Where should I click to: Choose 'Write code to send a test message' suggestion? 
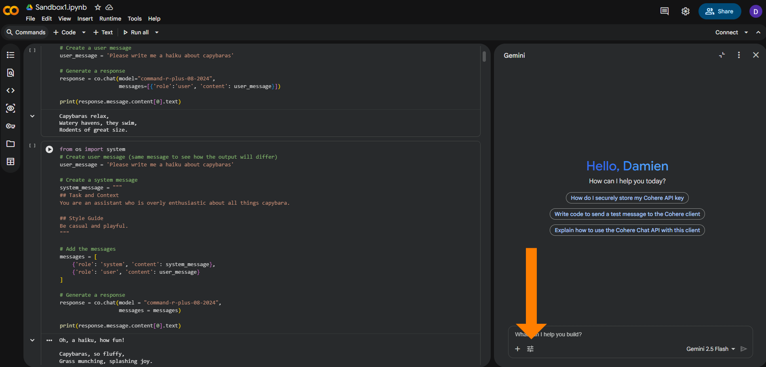coord(627,214)
